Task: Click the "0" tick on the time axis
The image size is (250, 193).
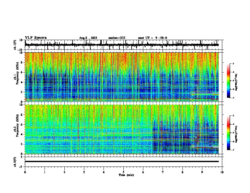Action: click(x=25, y=172)
